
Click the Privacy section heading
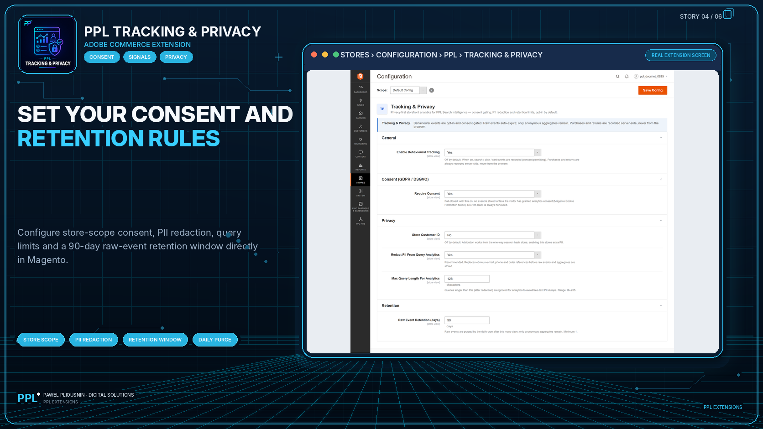[388, 221]
